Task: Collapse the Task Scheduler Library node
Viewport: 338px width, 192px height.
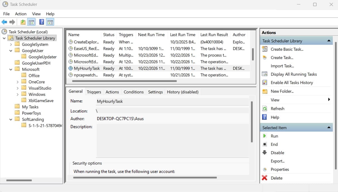Action: (4, 38)
